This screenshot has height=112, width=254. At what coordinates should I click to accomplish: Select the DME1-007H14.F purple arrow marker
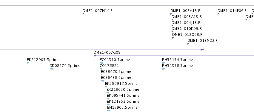pos(84,14)
